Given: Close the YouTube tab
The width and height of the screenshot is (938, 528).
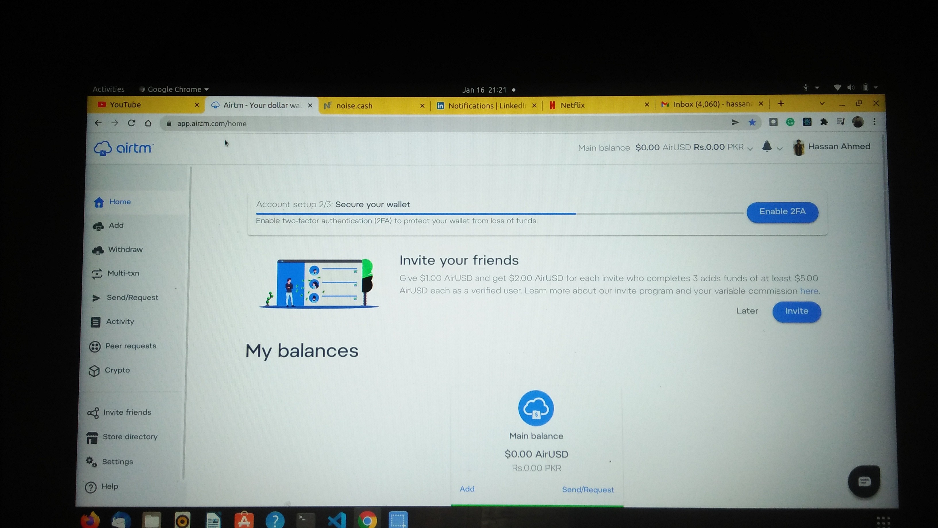Looking at the screenshot, I should coord(197,105).
